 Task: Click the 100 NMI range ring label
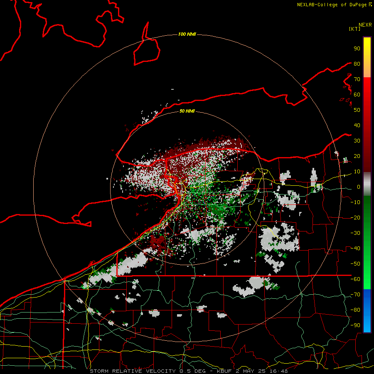[x=187, y=34]
